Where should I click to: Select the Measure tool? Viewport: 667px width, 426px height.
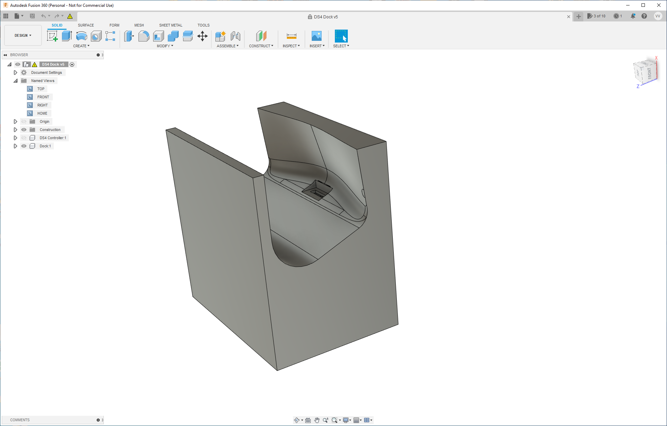tap(291, 36)
